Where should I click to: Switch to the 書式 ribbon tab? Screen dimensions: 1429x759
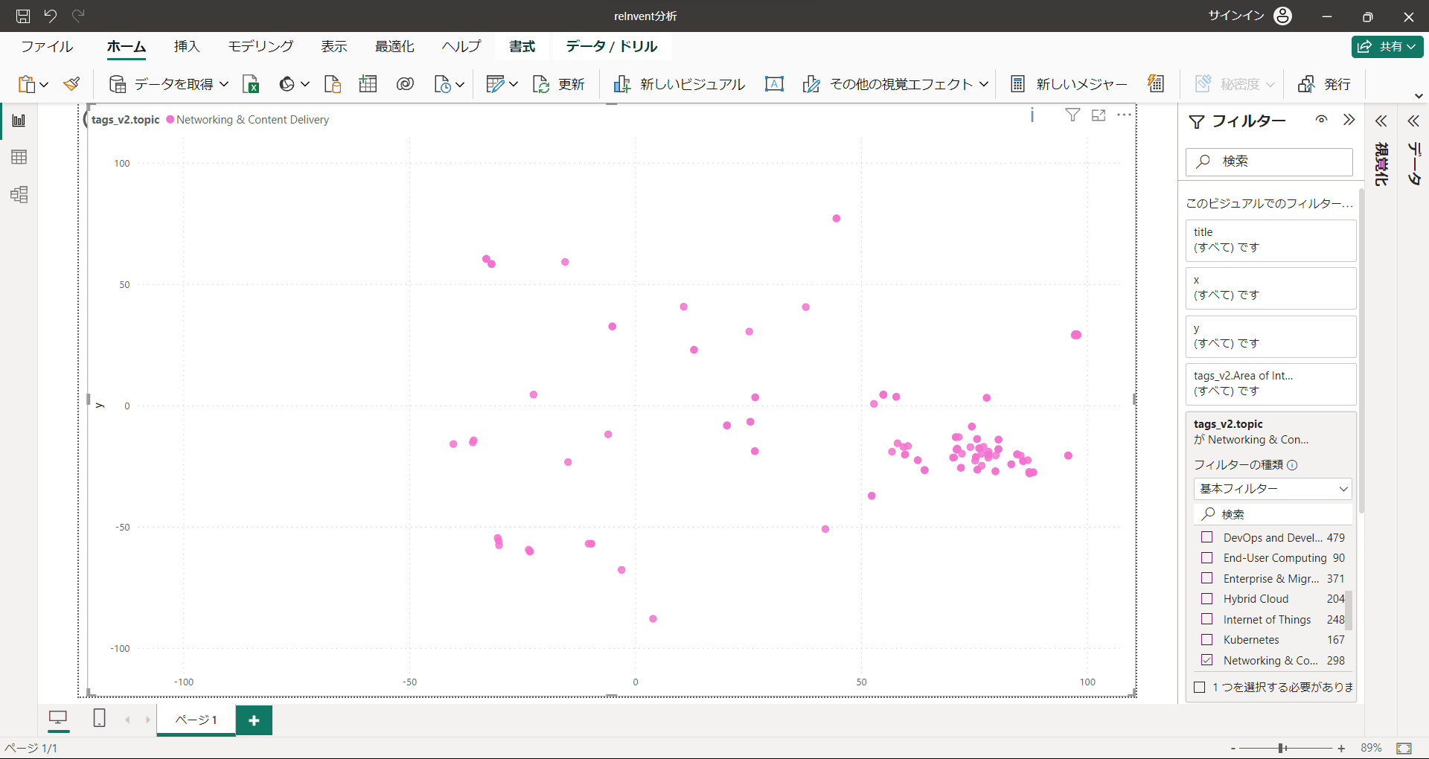[522, 46]
